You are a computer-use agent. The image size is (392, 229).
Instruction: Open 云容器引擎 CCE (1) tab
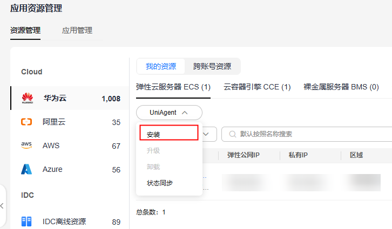[x=257, y=87]
